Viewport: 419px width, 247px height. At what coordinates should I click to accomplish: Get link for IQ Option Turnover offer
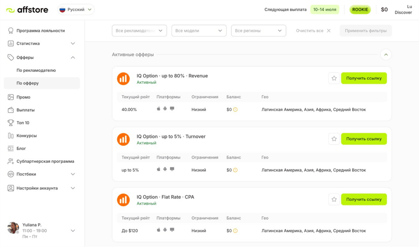pyautogui.click(x=364, y=139)
